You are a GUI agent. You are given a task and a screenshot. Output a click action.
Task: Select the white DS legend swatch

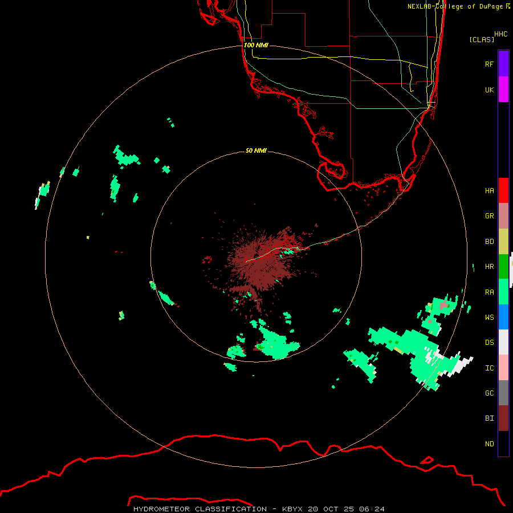[503, 342]
